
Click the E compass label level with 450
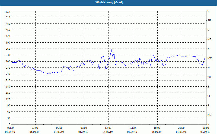(x=208, y=30)
